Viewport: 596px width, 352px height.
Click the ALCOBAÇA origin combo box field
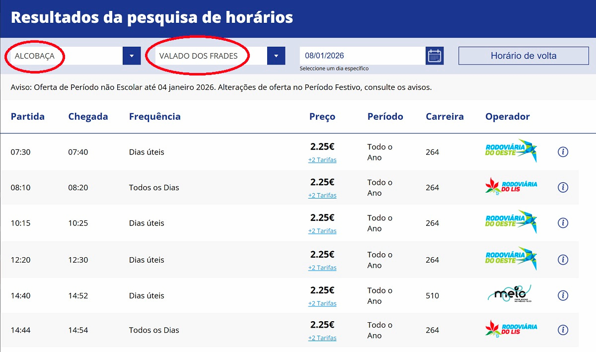67,56
